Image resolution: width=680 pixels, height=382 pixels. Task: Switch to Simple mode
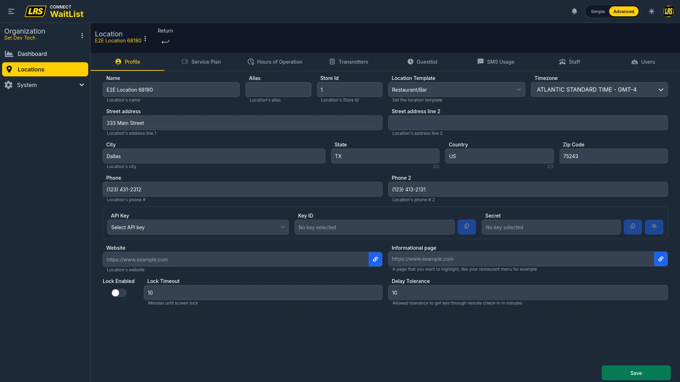[598, 11]
